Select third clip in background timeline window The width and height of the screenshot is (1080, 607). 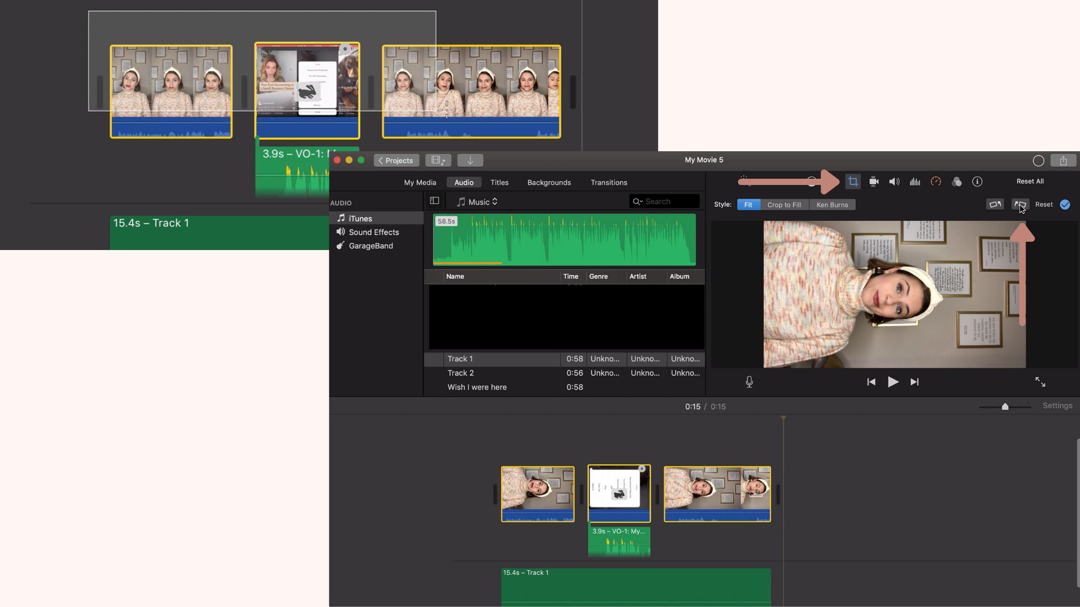[x=471, y=92]
